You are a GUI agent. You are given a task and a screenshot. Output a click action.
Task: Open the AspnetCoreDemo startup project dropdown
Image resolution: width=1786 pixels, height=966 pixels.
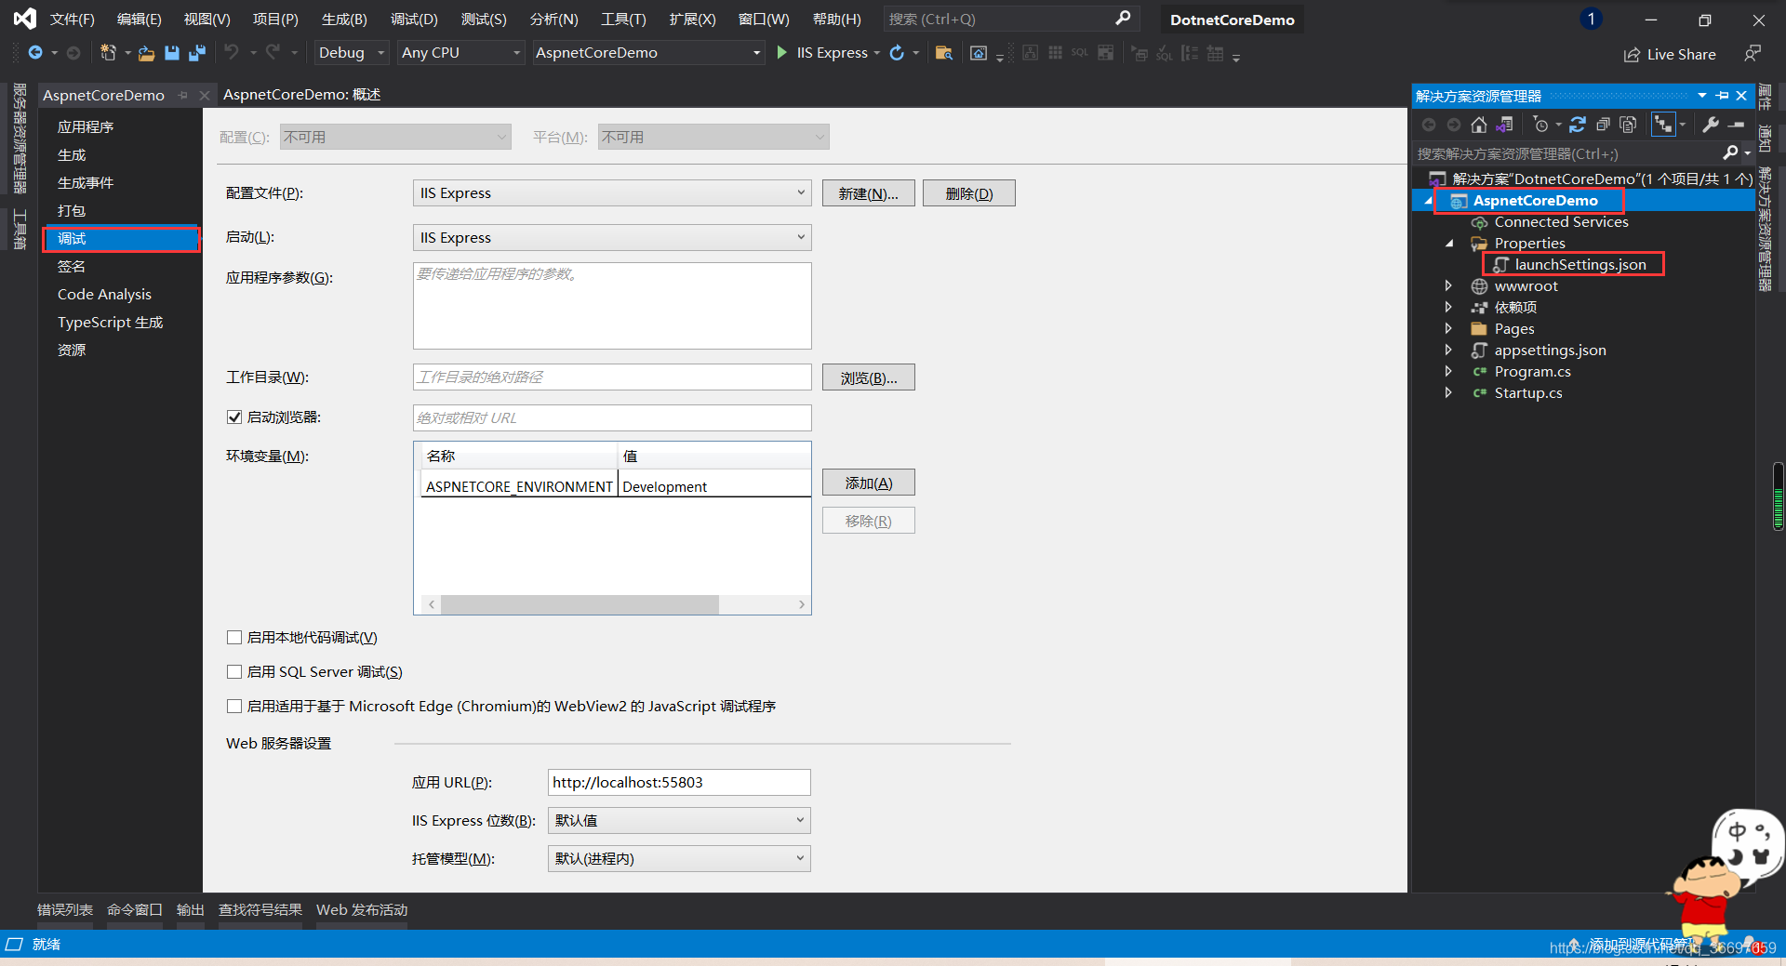(x=648, y=53)
